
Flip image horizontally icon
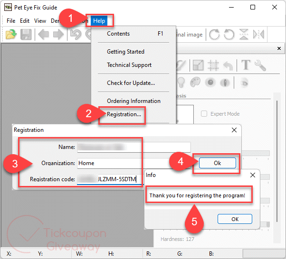point(258,34)
